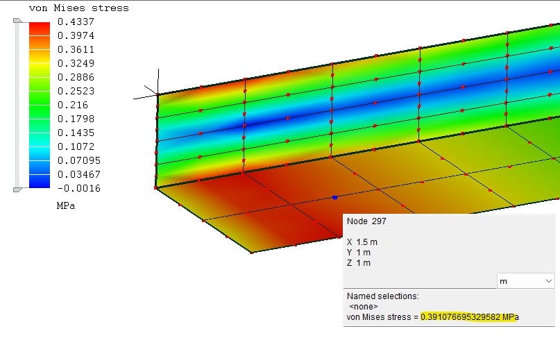Click the bottom handle of the legend range slider
The height and width of the screenshot is (338, 560).
[x=18, y=187]
